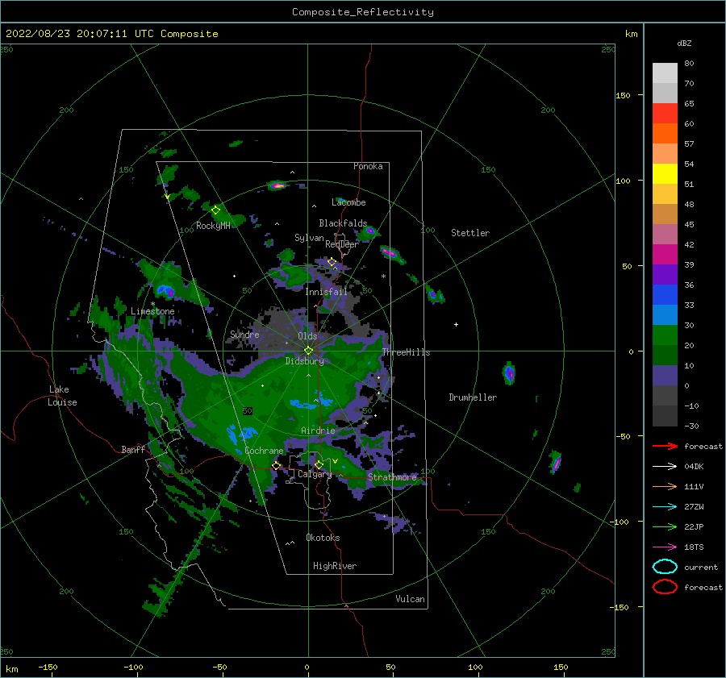
Task: Click the Sylvan label
Action: click(x=309, y=237)
